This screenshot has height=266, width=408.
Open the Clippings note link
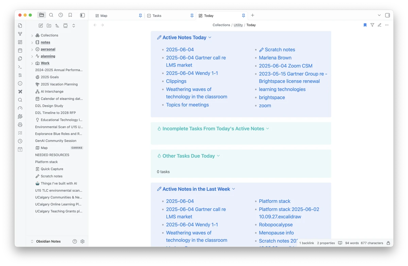pos(176,81)
